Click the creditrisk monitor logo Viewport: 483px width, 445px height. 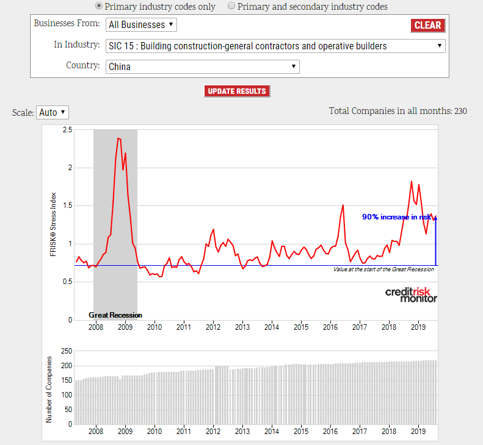(411, 295)
